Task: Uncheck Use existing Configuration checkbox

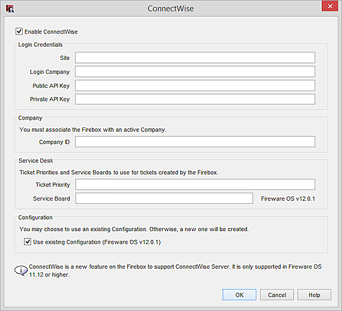Action: click(28, 242)
